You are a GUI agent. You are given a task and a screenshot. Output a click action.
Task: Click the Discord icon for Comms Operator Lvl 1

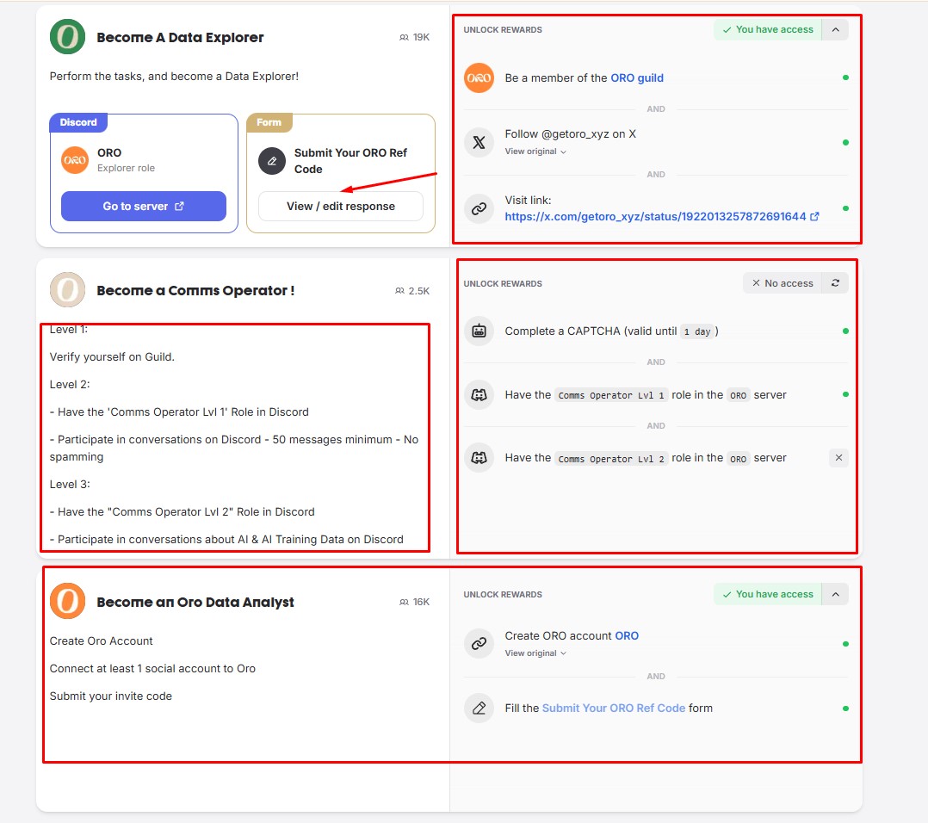pos(479,394)
